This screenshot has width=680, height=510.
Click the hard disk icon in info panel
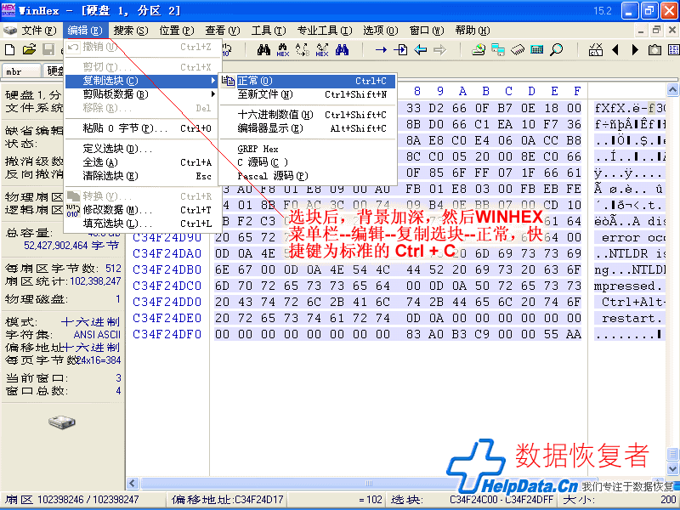tap(62, 422)
